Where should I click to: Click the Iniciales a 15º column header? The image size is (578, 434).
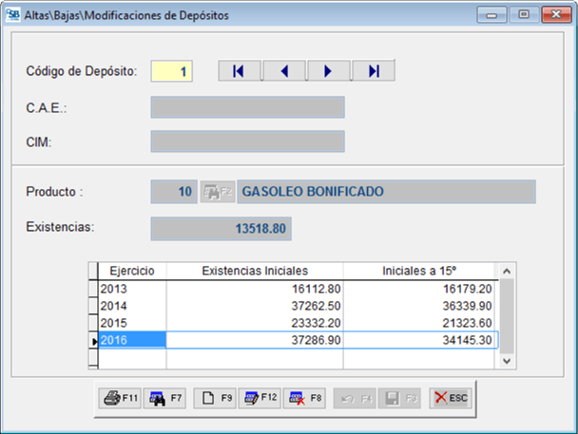[x=421, y=271]
